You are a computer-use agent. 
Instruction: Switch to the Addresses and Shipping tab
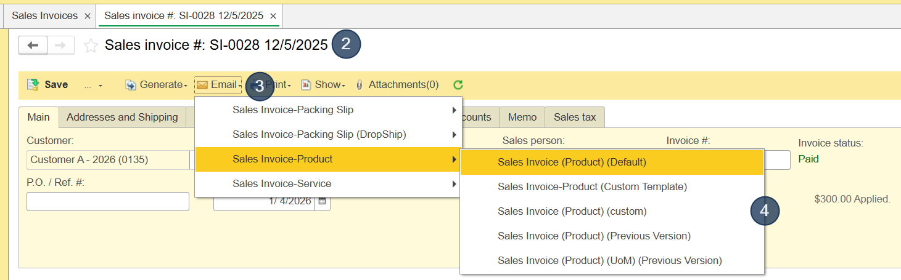click(122, 117)
